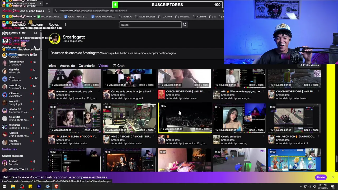Open Roblox in Twitch top navigation
The width and height of the screenshot is (338, 190).
coord(54,25)
